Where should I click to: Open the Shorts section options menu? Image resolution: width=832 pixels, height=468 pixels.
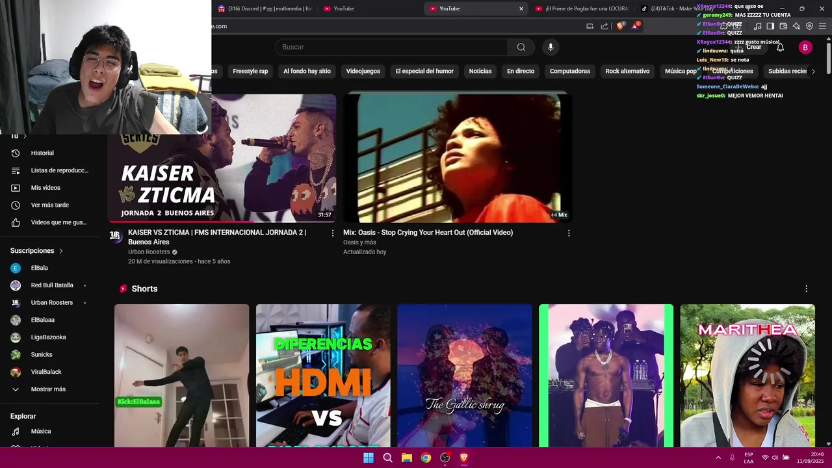click(x=806, y=289)
